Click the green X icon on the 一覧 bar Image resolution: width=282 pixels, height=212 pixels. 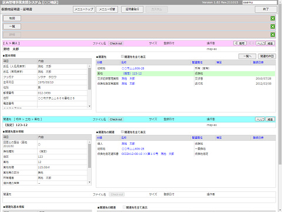click(273, 26)
